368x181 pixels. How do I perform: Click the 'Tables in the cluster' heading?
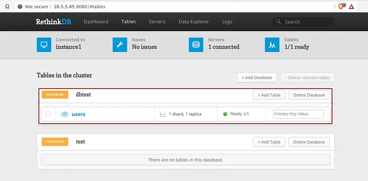(x=64, y=76)
